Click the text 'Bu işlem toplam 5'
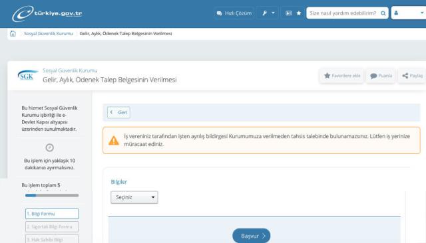 point(41,185)
